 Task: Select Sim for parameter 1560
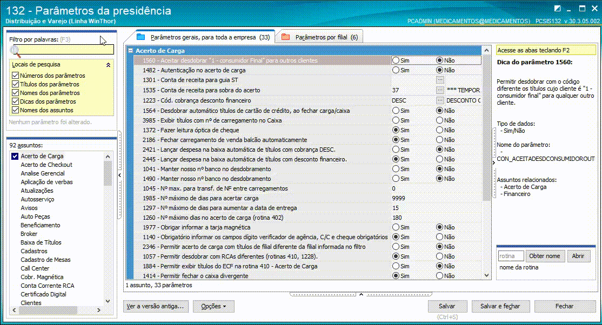pos(396,60)
